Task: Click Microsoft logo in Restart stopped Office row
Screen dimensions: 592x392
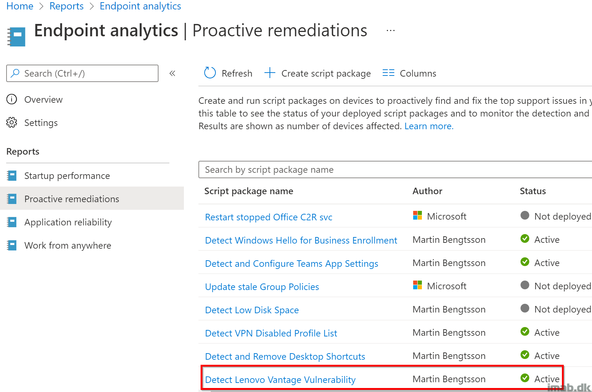Action: pos(418,216)
